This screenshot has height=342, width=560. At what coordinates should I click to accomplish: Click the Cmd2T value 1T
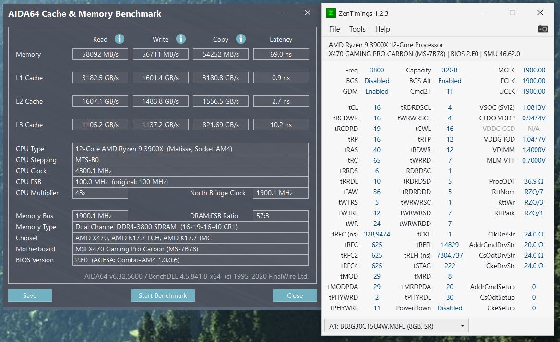click(x=450, y=92)
